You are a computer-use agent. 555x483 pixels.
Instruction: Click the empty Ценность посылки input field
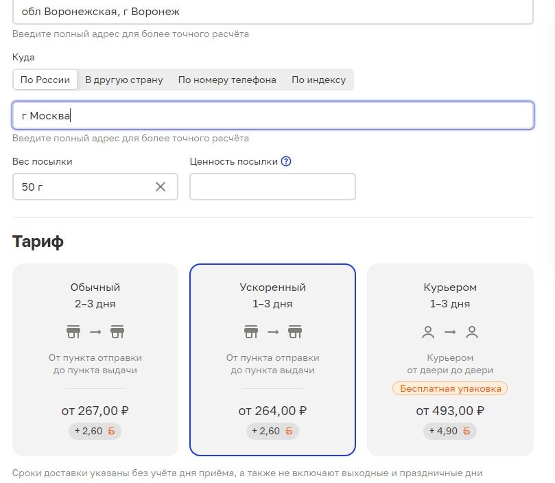(x=272, y=187)
